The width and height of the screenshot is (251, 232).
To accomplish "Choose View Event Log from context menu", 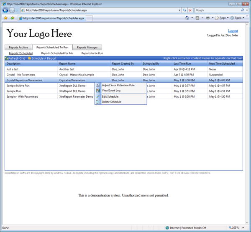I will [x=121, y=91].
